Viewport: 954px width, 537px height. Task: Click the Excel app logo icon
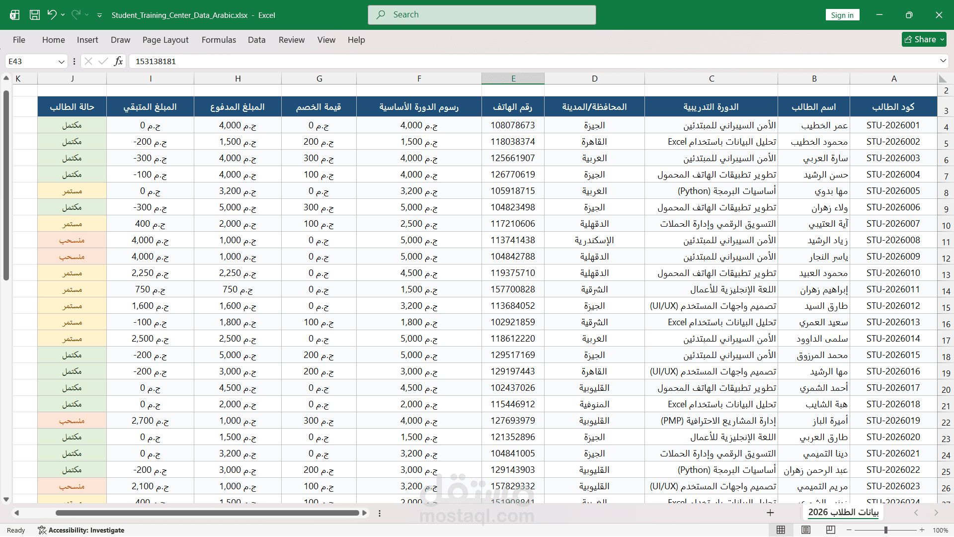tap(14, 15)
